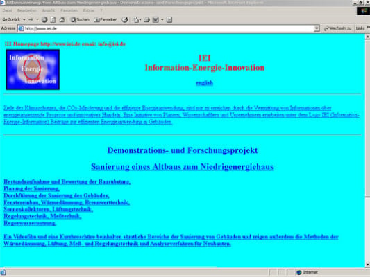Click the Edit page icon in toolbar
This screenshot has width=370, height=277.
point(155,20)
